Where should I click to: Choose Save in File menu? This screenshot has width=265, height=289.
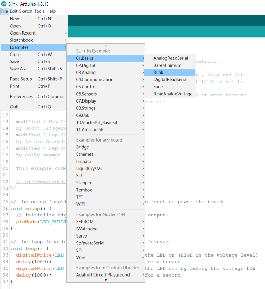coord(34,61)
